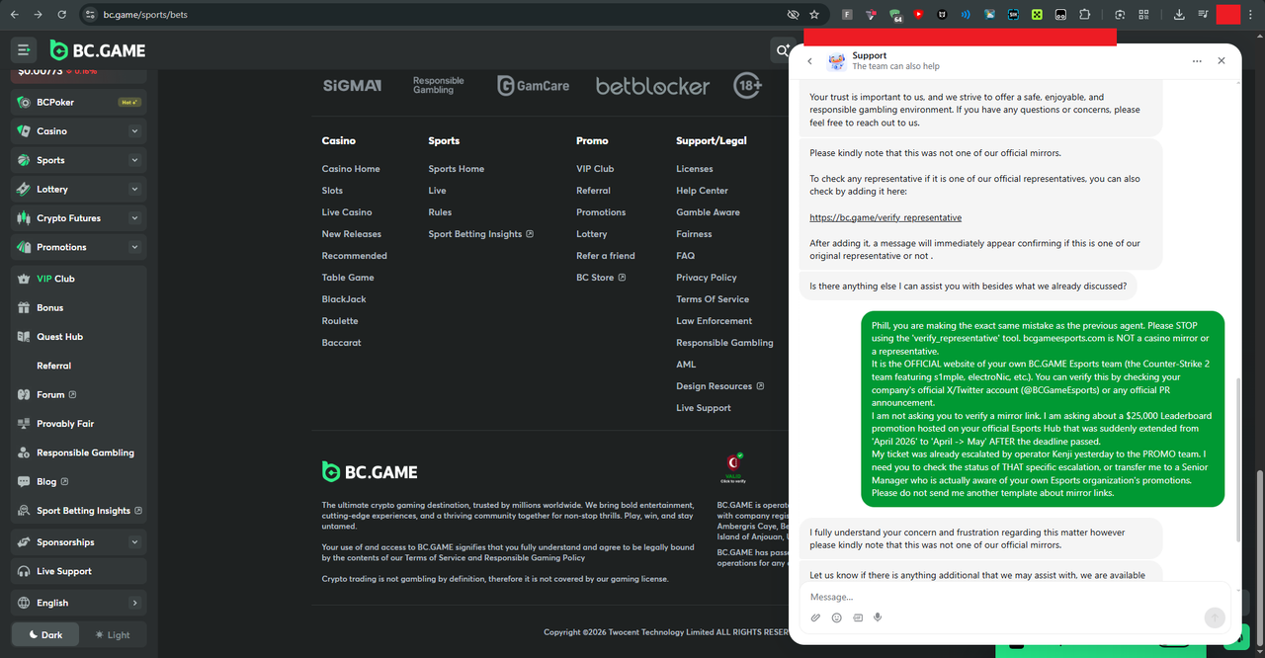Click the media control toolbar icon
Image resolution: width=1265 pixels, height=658 pixels.
1203,15
